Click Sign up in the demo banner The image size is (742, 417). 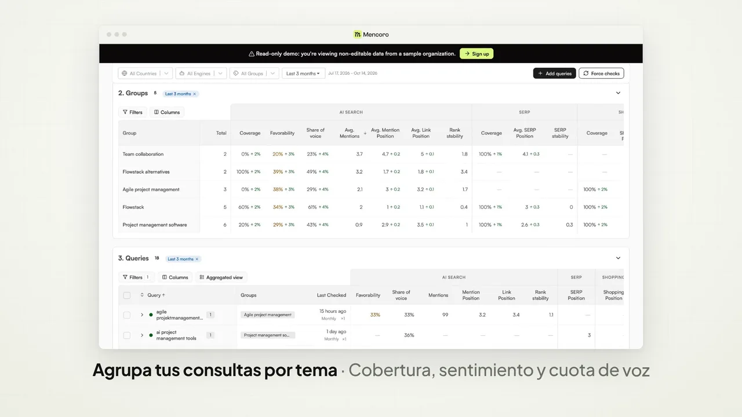[477, 54]
